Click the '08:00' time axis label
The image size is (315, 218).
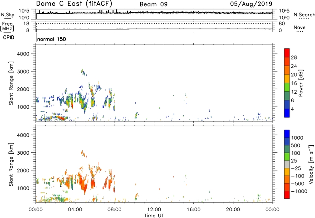115,210
